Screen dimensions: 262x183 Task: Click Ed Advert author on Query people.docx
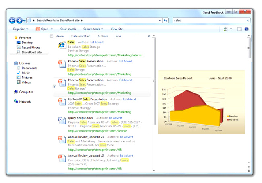[115, 118]
